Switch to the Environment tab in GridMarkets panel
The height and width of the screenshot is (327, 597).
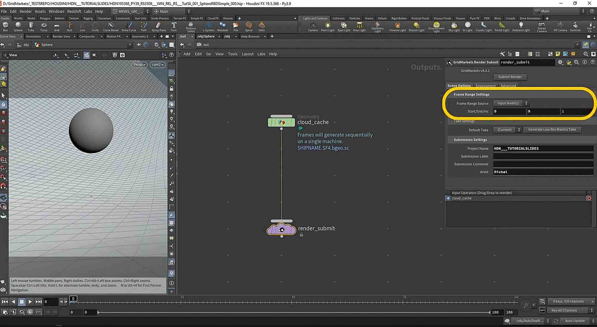point(486,86)
